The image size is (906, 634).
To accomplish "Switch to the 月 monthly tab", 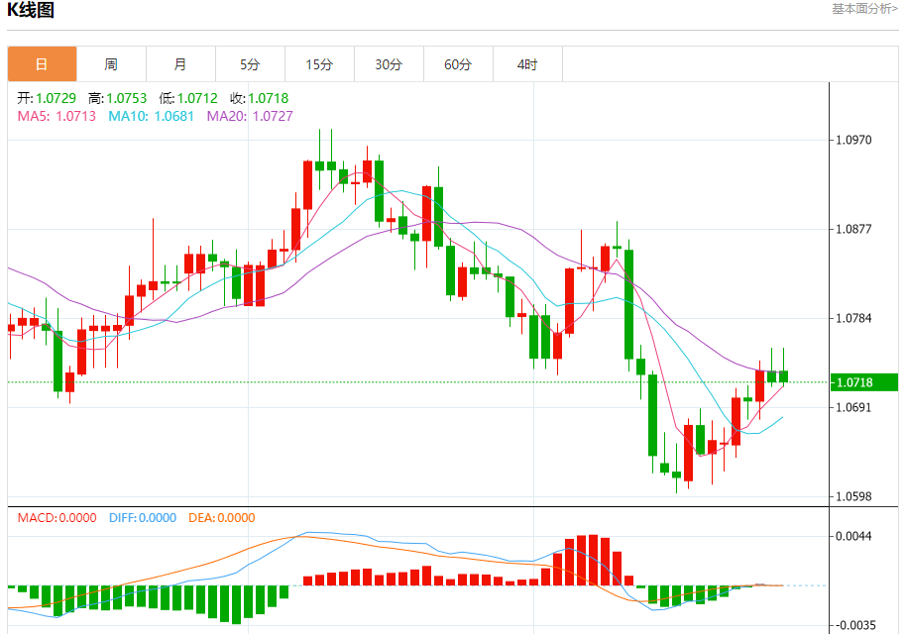I will [180, 64].
